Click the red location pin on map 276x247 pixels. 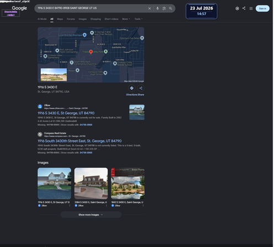tap(91, 52)
